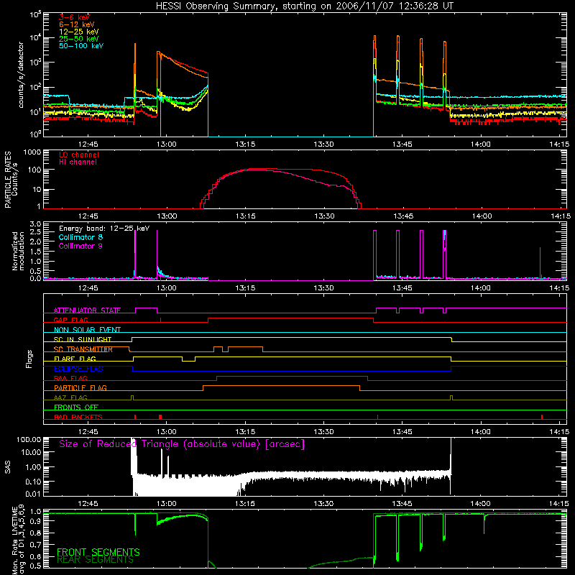Viewport: 575px width, 575px height.
Task: Select the yellow 12-25 keV legend entry in the top panel
Action: (79, 32)
